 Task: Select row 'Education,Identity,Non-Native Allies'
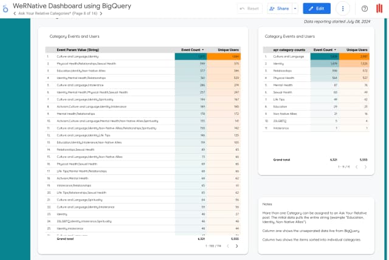point(143,71)
